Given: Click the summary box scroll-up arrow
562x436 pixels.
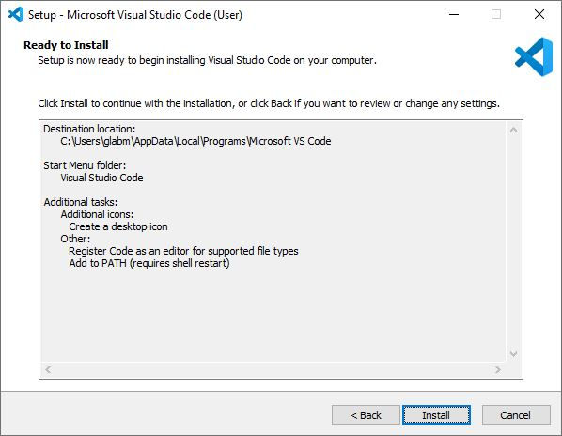Looking at the screenshot, I should tap(513, 130).
